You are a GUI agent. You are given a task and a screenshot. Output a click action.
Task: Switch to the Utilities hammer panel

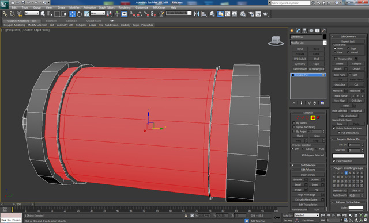tap(324, 30)
